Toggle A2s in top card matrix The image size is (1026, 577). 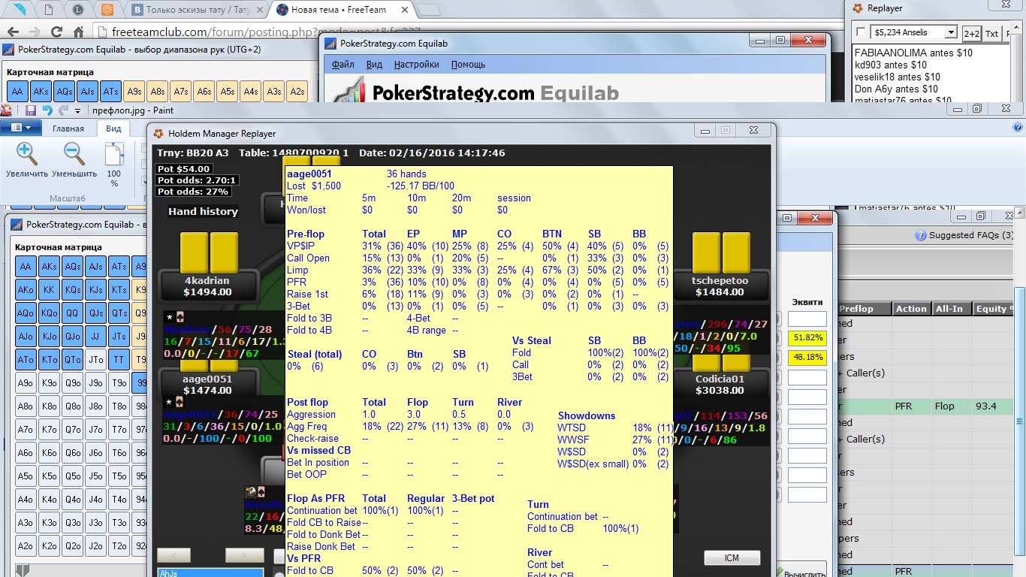[297, 91]
